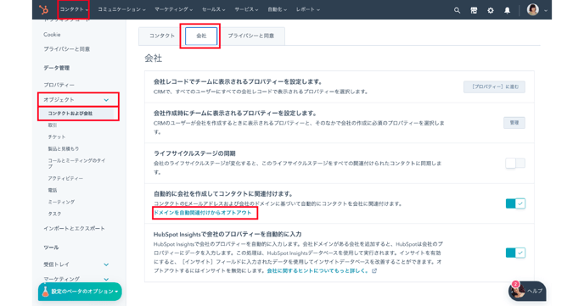
Task: Select Cookie in the sidebar
Action: (52, 35)
